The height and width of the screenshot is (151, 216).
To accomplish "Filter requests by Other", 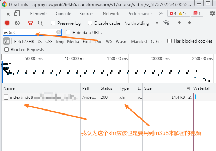I will tap(156, 42).
